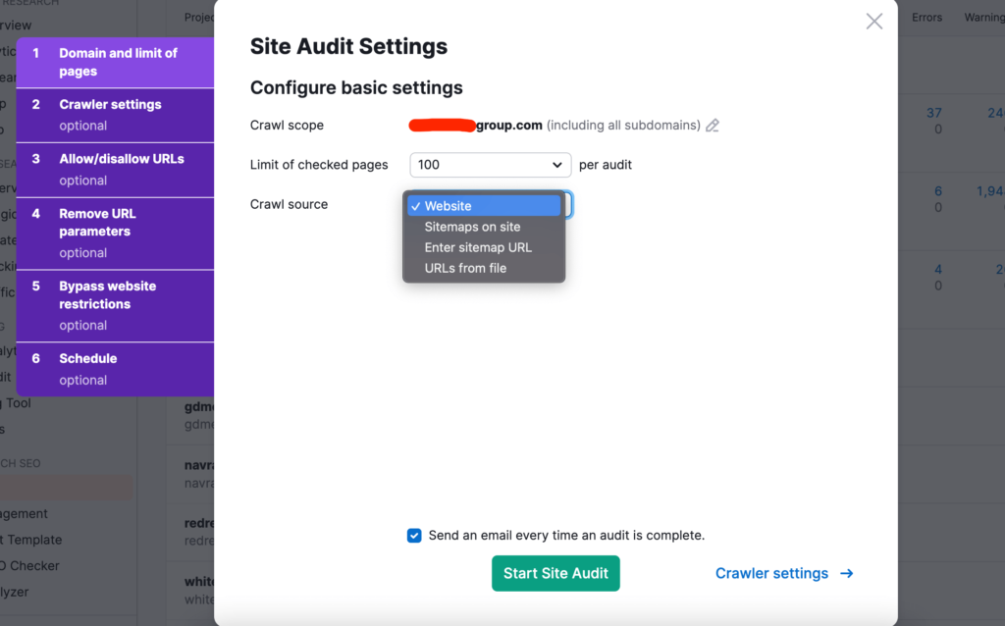Viewport: 1005px width, 626px height.
Task: Choose Enter sitemap URL option
Action: click(484, 247)
